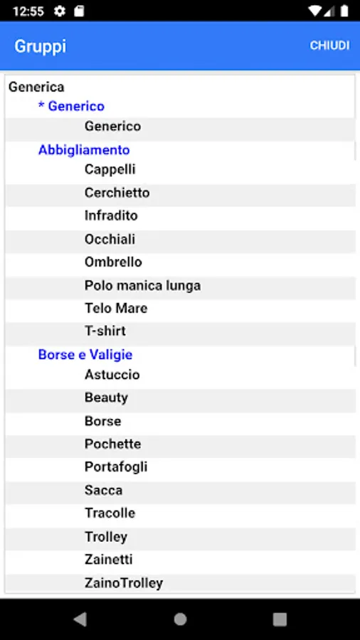
Task: Open the settings gear in the status bar
Action: click(x=60, y=11)
